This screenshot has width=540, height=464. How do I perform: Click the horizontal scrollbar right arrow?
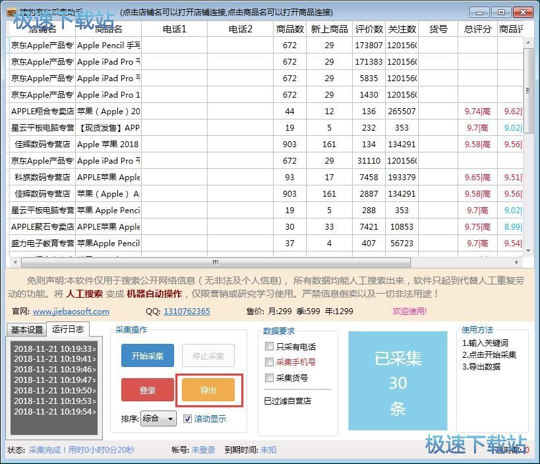coord(516,262)
